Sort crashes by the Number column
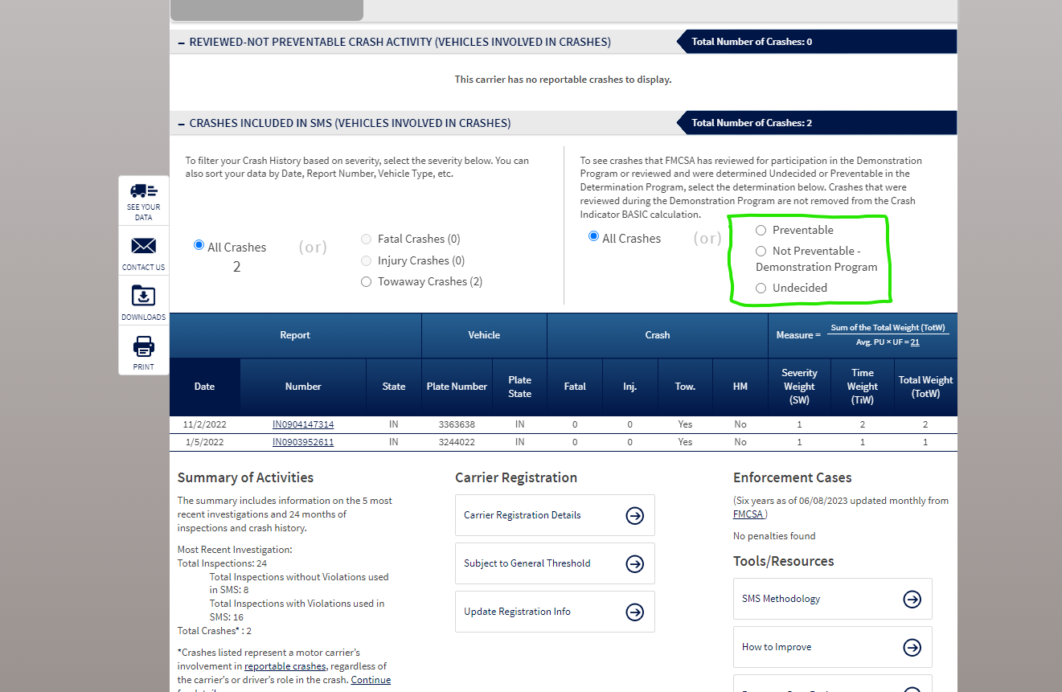This screenshot has height=692, width=1062. tap(303, 386)
